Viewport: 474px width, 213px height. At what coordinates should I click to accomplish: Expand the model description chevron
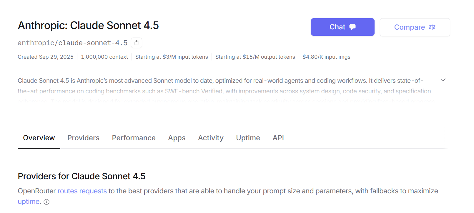[x=443, y=80]
